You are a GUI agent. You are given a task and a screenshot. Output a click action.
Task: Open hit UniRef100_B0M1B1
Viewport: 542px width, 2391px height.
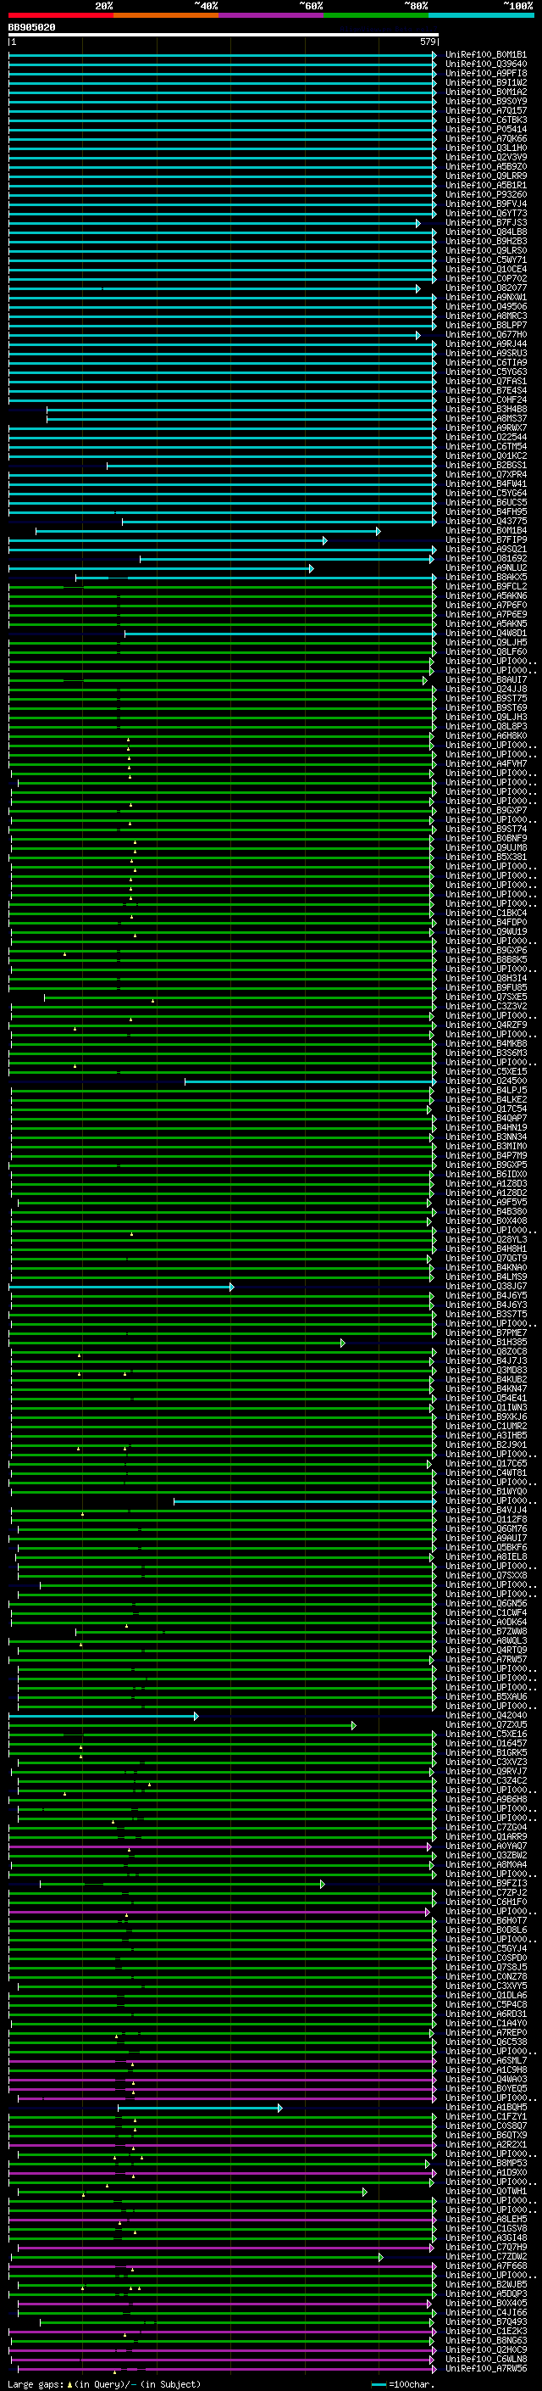pos(486,55)
